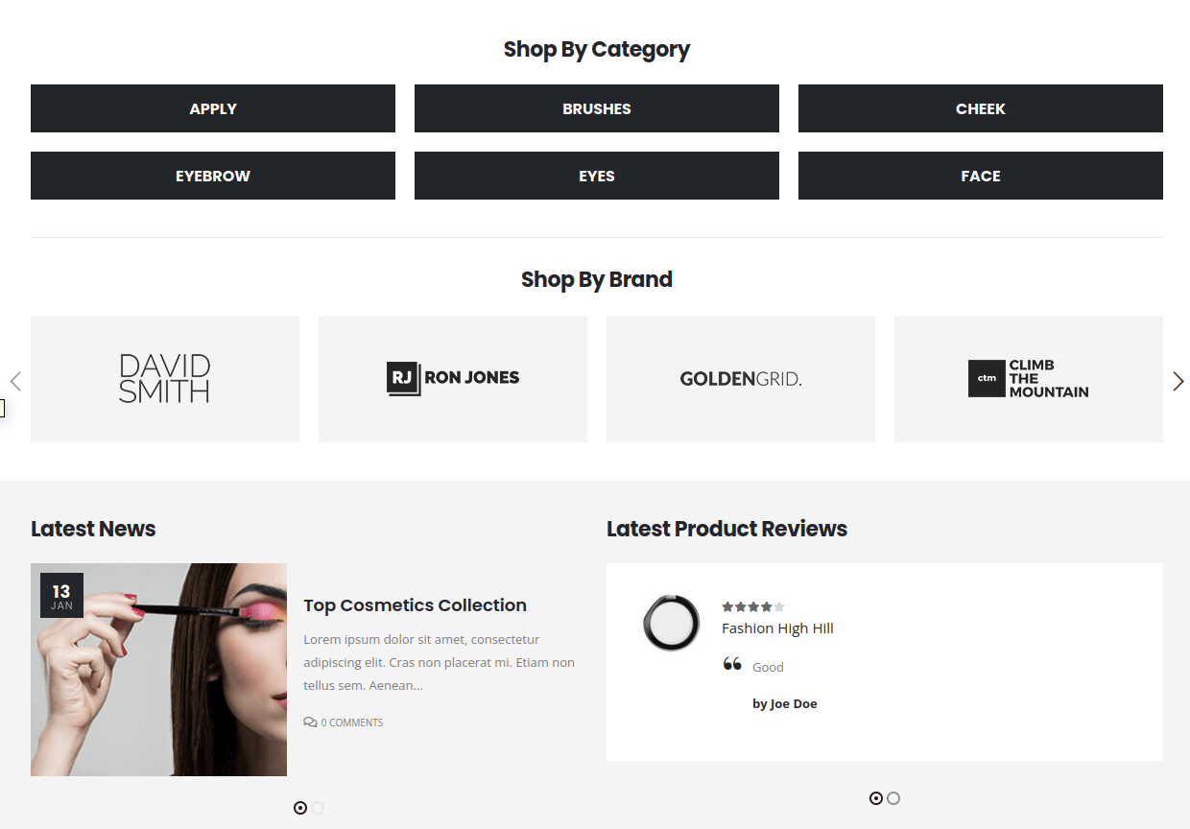Show previous brands with left arrow
This screenshot has height=829, width=1190.
click(x=15, y=381)
